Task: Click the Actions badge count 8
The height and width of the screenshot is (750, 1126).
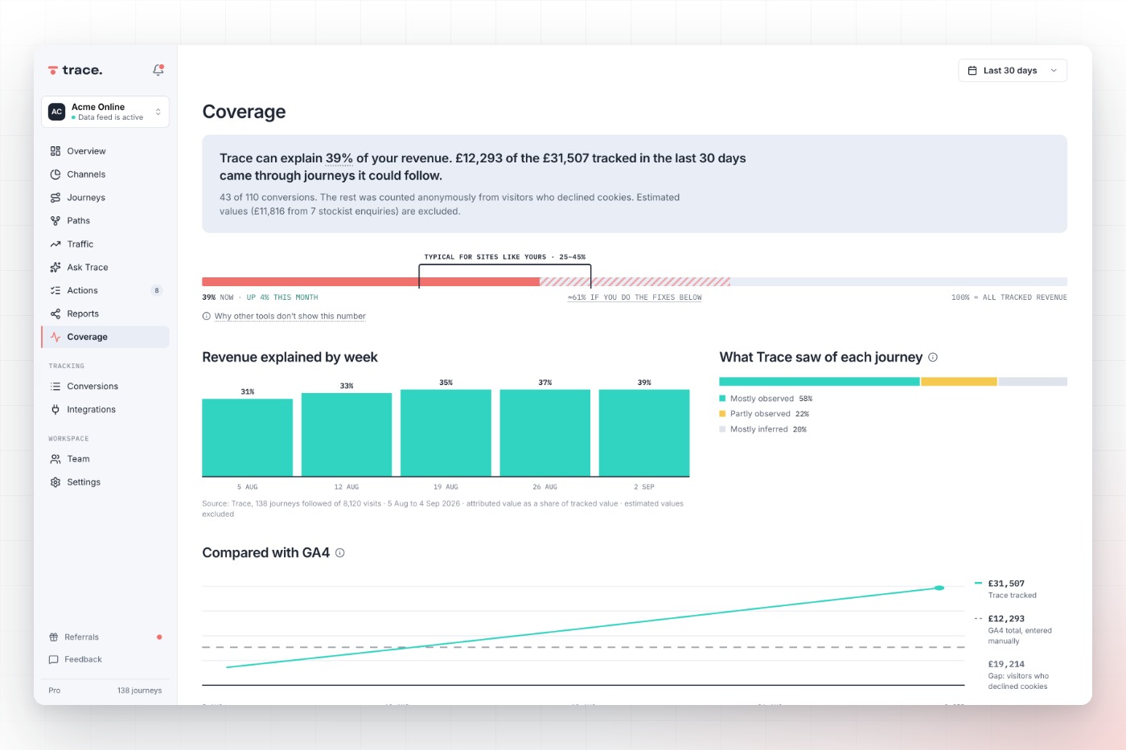Action: tap(157, 291)
